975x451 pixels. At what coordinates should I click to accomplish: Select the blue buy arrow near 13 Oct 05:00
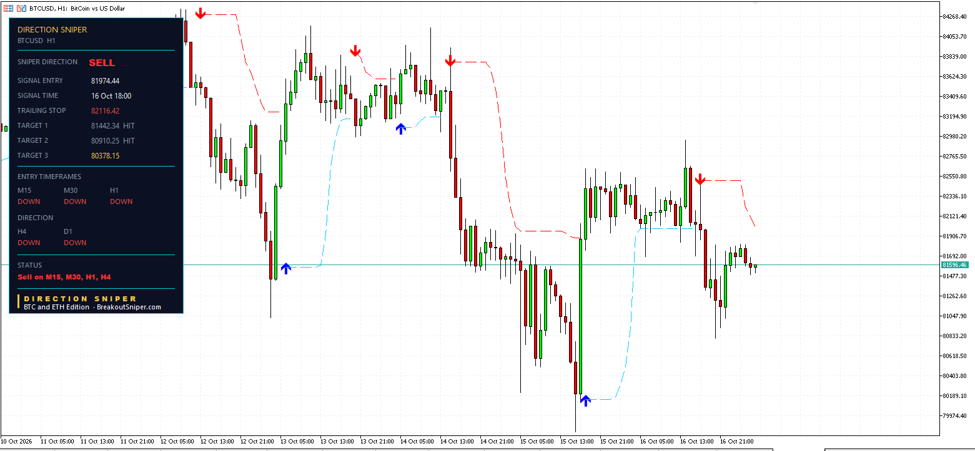pos(285,268)
